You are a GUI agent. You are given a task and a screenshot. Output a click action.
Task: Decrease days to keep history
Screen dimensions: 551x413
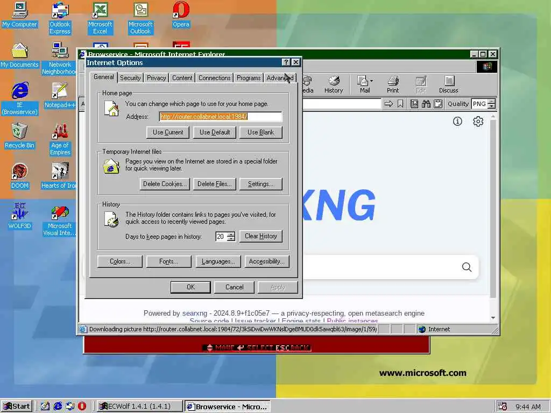point(231,239)
